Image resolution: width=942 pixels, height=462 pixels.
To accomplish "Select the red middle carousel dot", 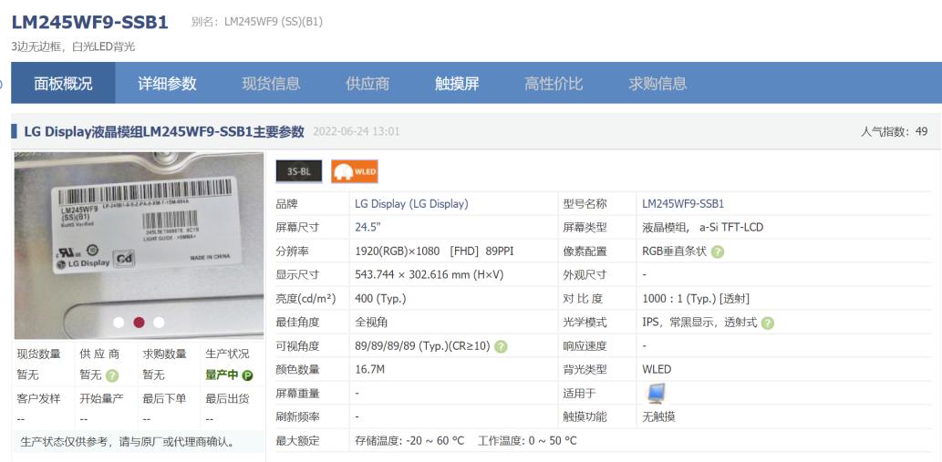I will click(x=139, y=323).
